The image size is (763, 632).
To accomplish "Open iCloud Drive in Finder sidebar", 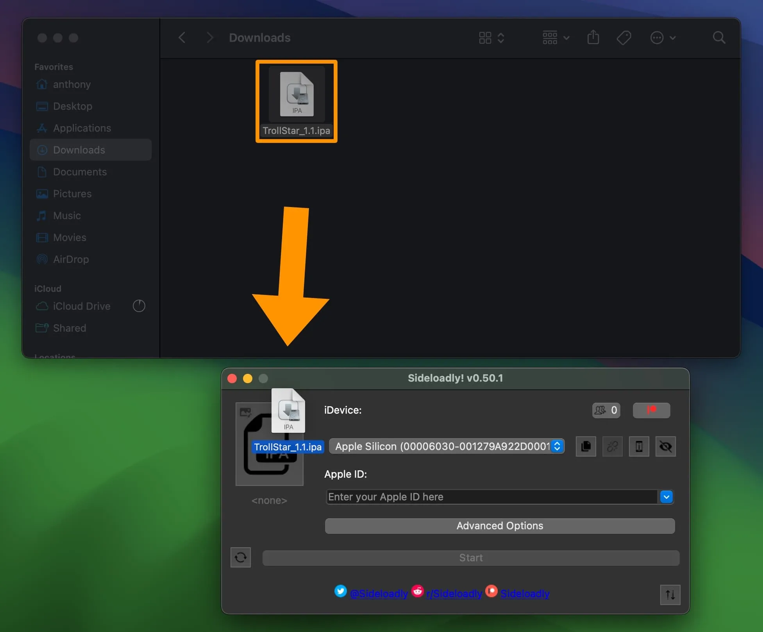I will pyautogui.click(x=91, y=306).
